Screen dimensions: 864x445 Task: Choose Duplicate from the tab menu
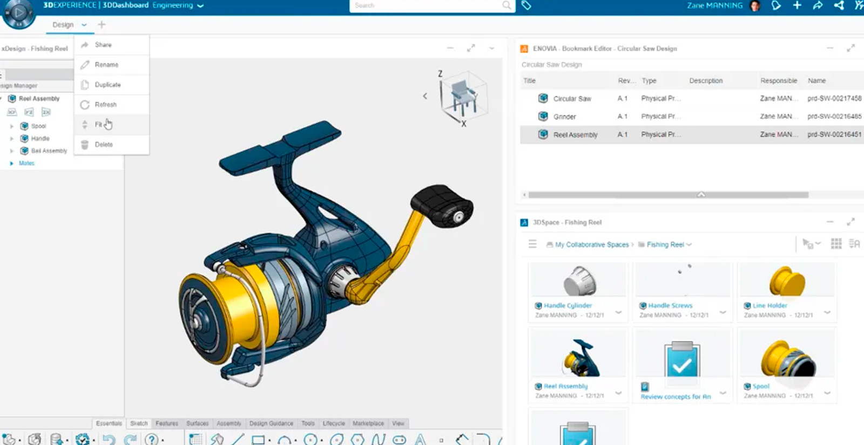(111, 85)
